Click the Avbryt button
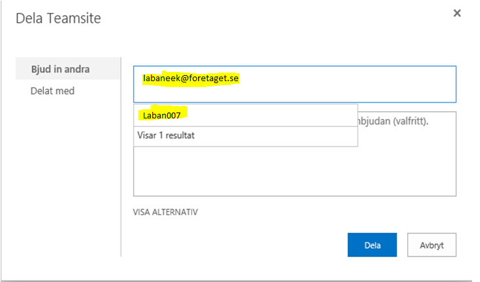This screenshot has height=282, width=480. click(431, 245)
